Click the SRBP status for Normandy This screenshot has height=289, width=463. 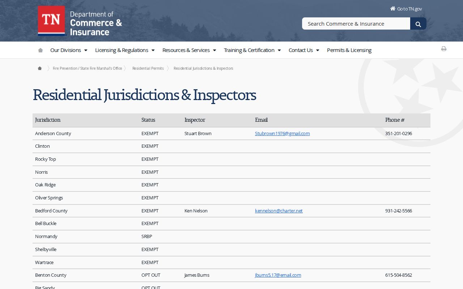tap(147, 236)
